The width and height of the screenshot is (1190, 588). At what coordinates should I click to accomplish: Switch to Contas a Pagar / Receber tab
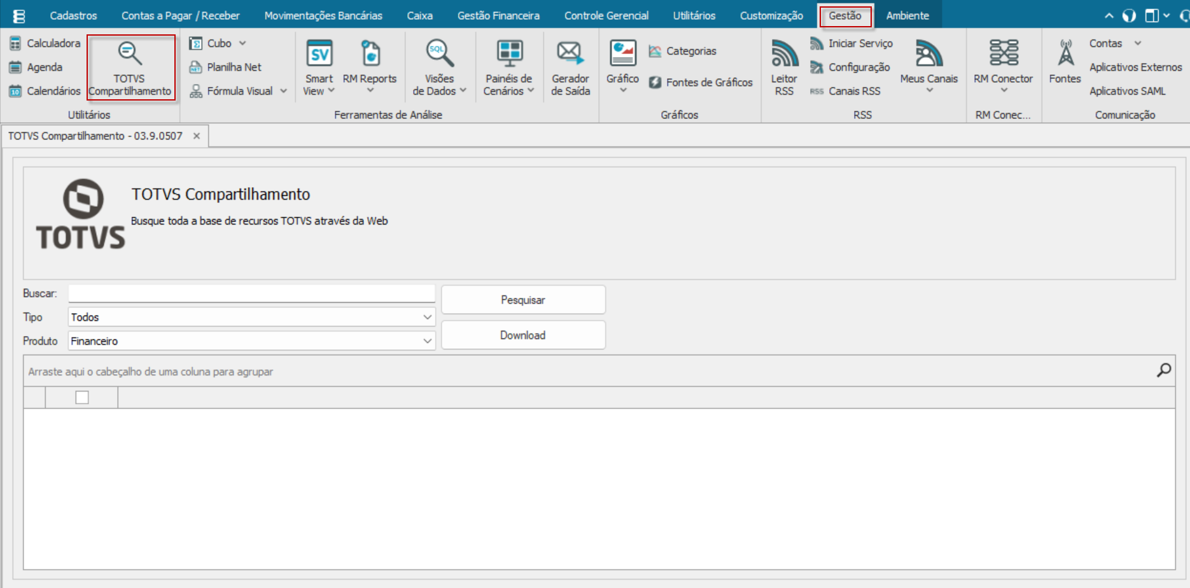(181, 16)
